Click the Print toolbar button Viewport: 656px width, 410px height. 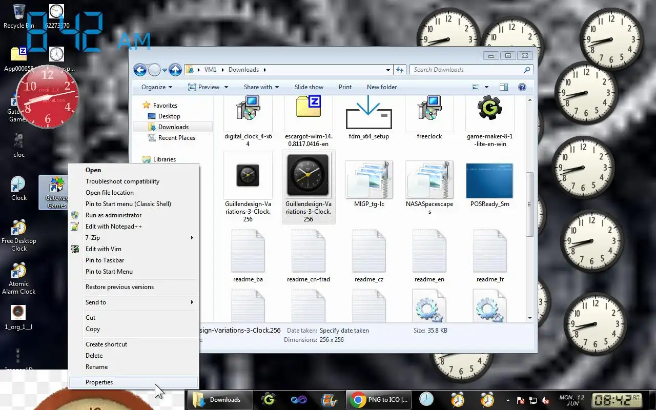[x=345, y=87]
